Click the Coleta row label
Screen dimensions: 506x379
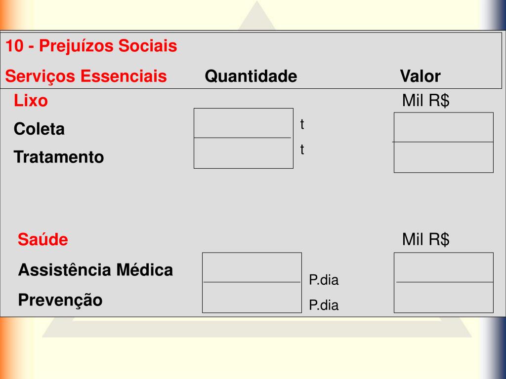click(39, 129)
